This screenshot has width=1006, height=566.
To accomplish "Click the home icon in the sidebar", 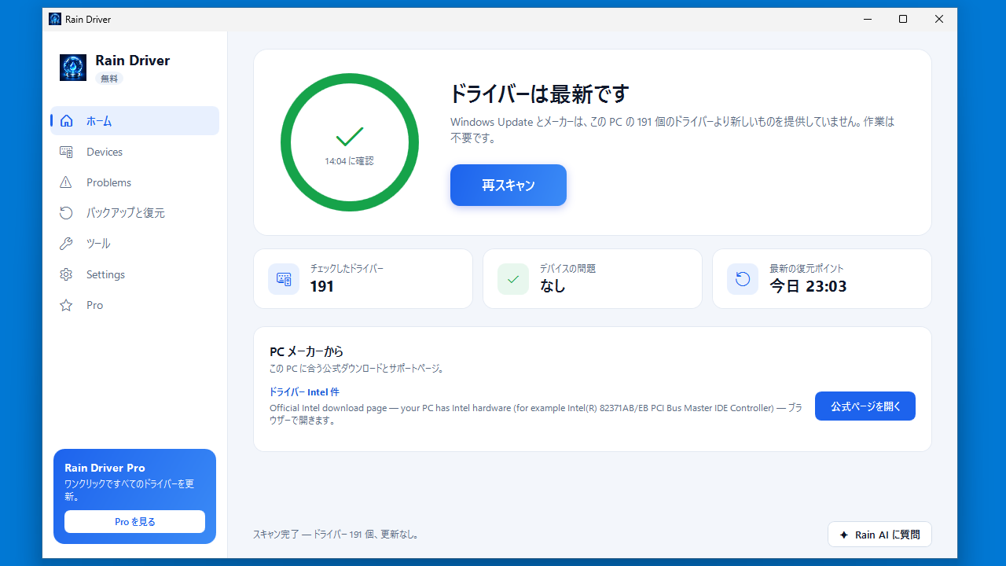I will [x=66, y=121].
